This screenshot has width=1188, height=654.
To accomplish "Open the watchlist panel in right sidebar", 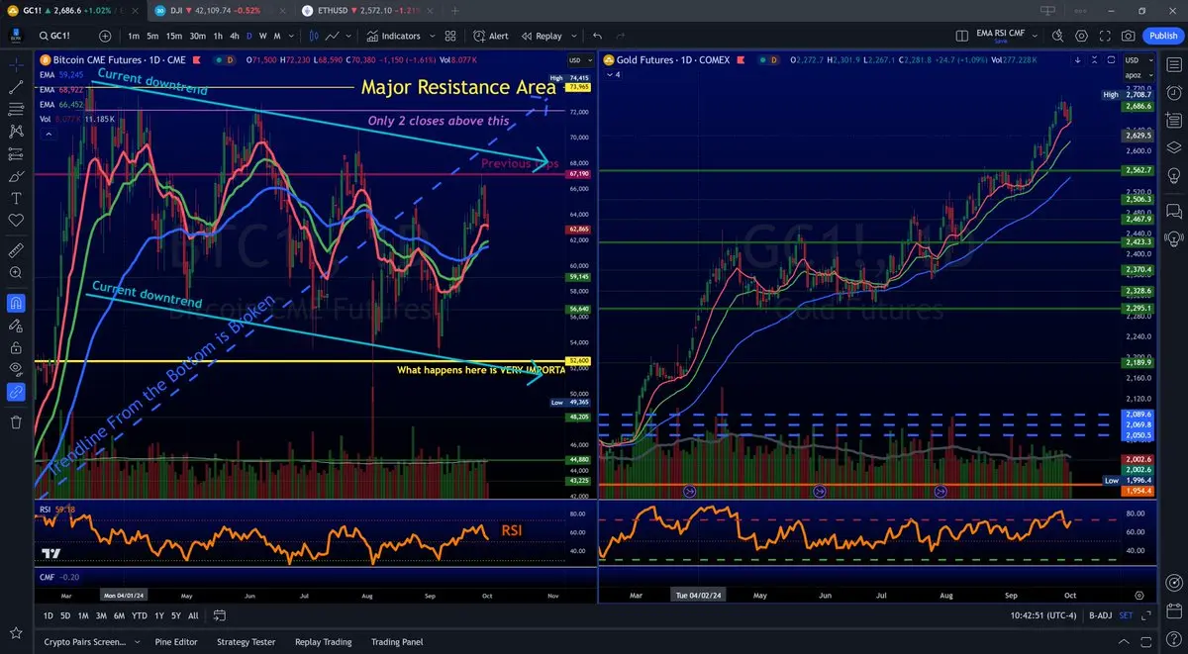I will 1174,66.
